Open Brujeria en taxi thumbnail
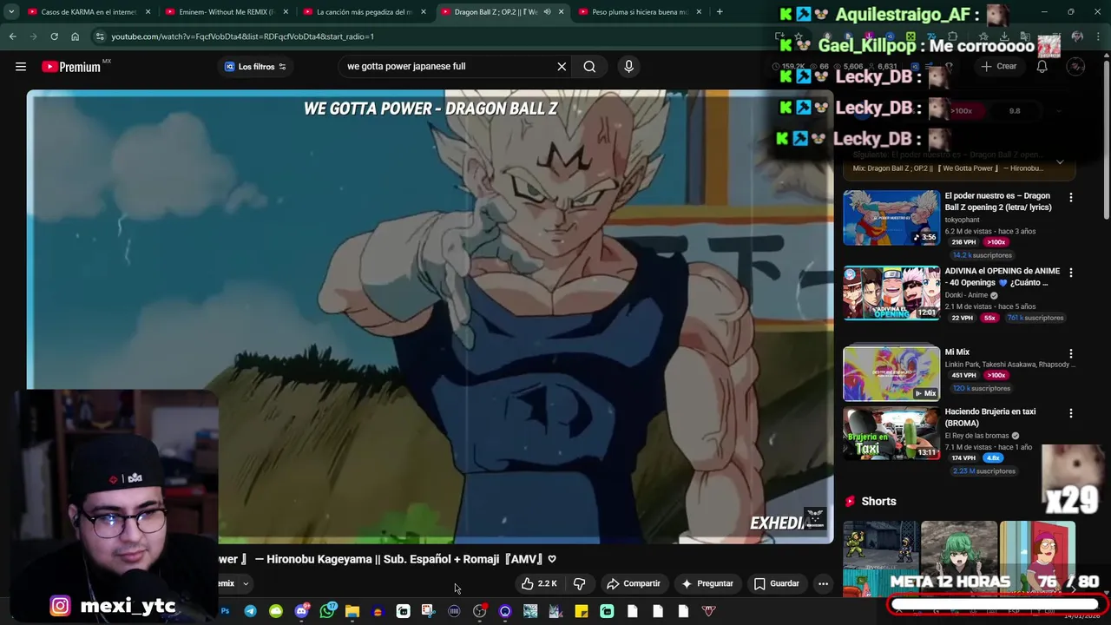1111x625 pixels. pyautogui.click(x=891, y=433)
